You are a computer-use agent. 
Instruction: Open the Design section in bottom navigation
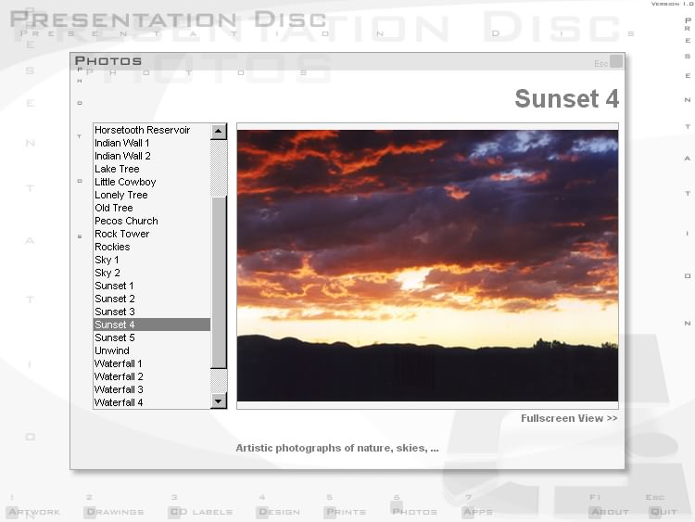(278, 512)
